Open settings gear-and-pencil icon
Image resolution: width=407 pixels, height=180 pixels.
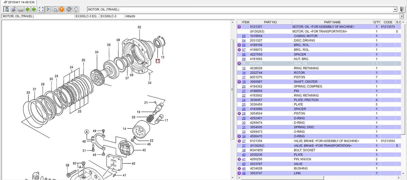coord(69,9)
